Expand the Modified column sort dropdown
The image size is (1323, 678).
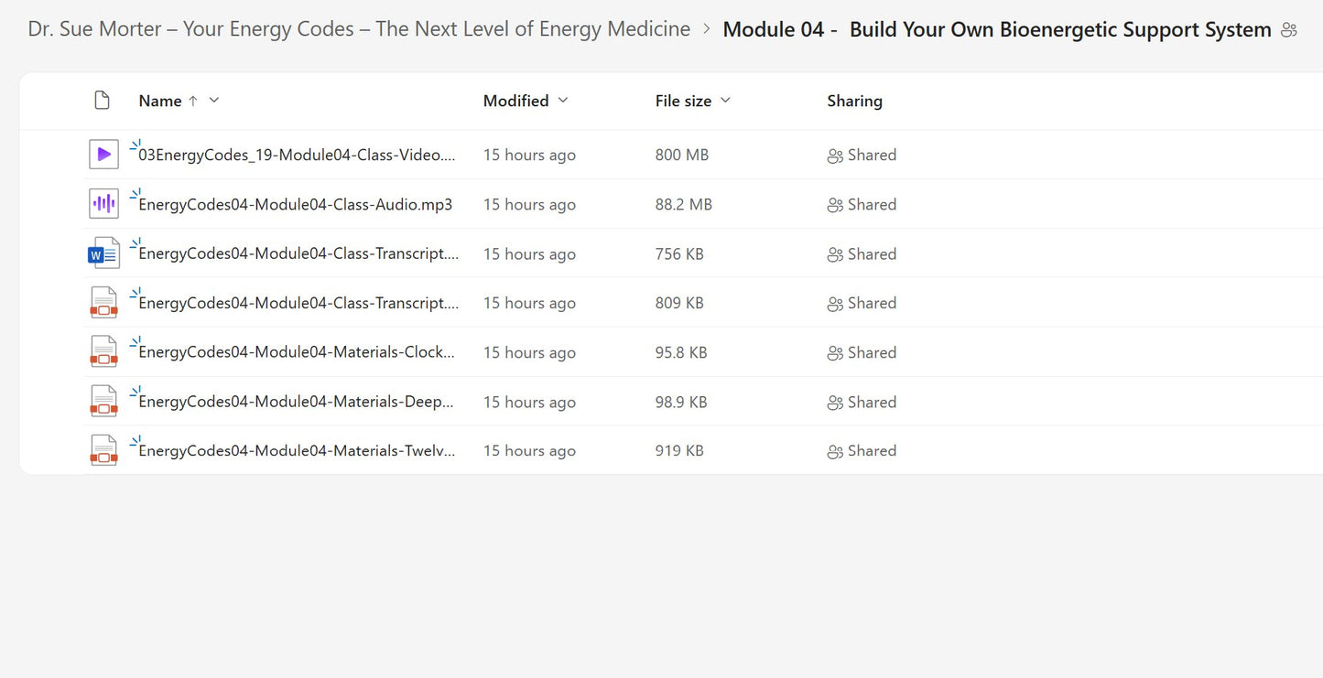point(563,100)
